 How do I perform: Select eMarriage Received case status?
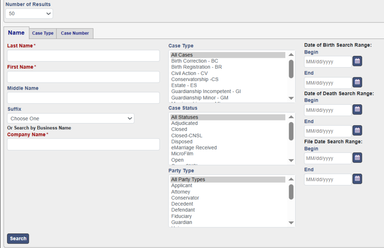click(228, 147)
